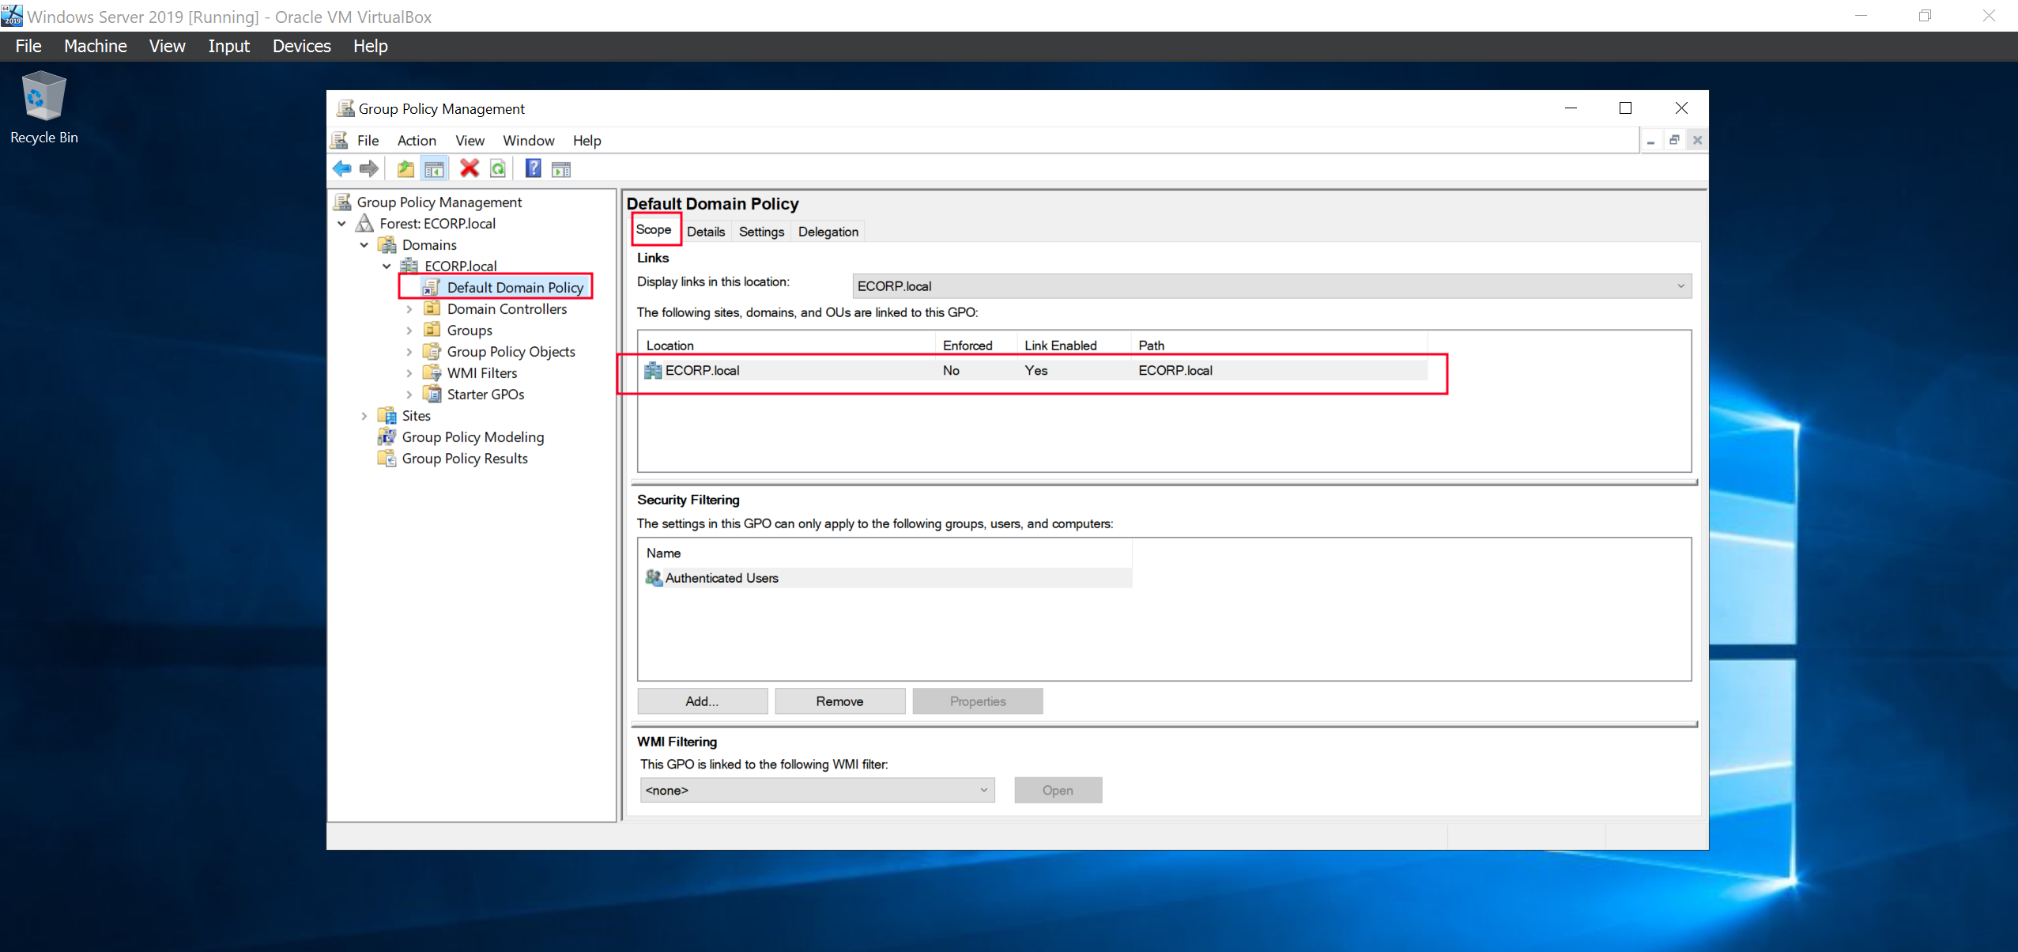
Task: Click the red Delete X toolbar icon
Action: click(x=470, y=168)
